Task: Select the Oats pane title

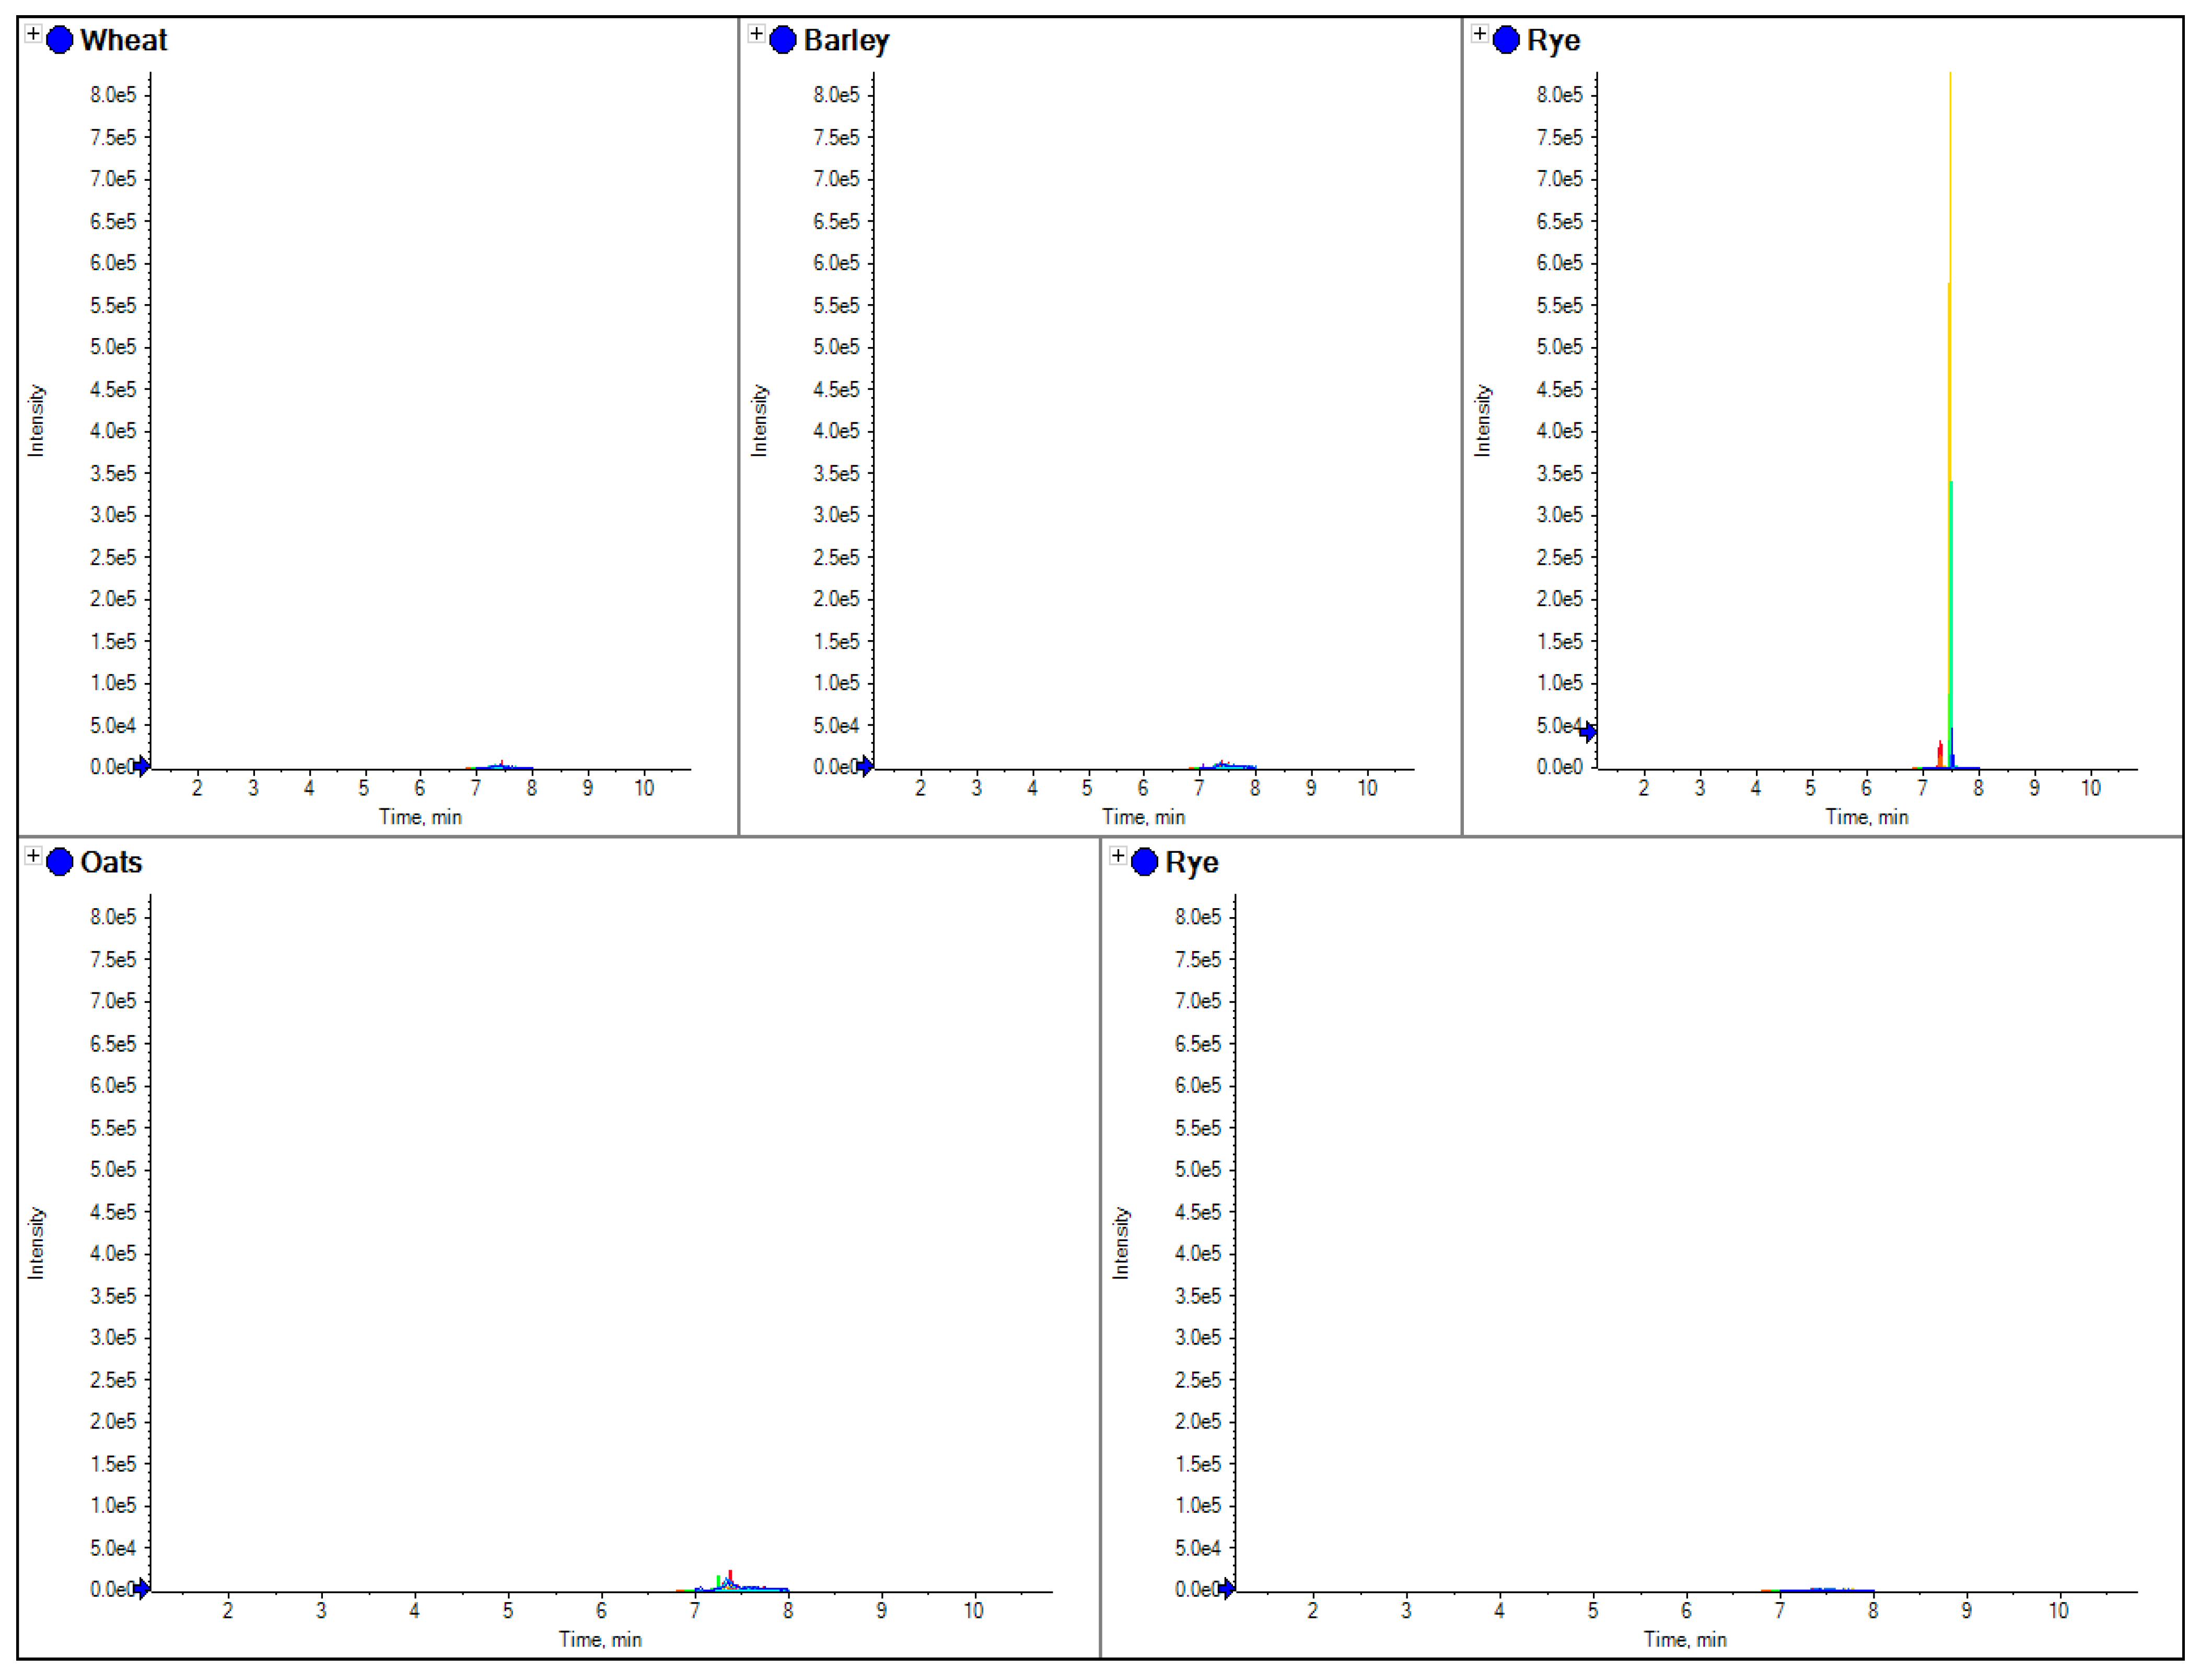Action: coord(111,862)
